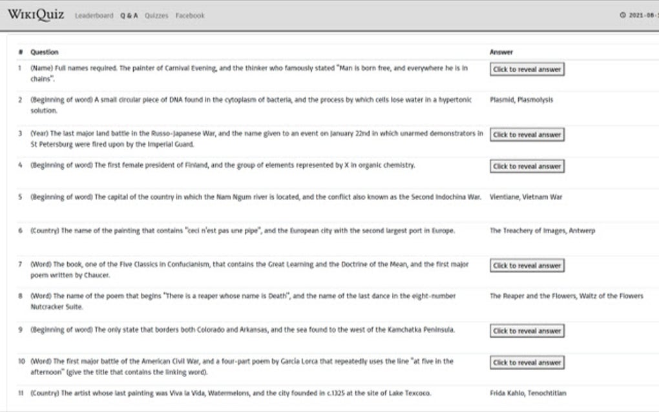Reveal answer for American Civil War question

tap(527, 363)
